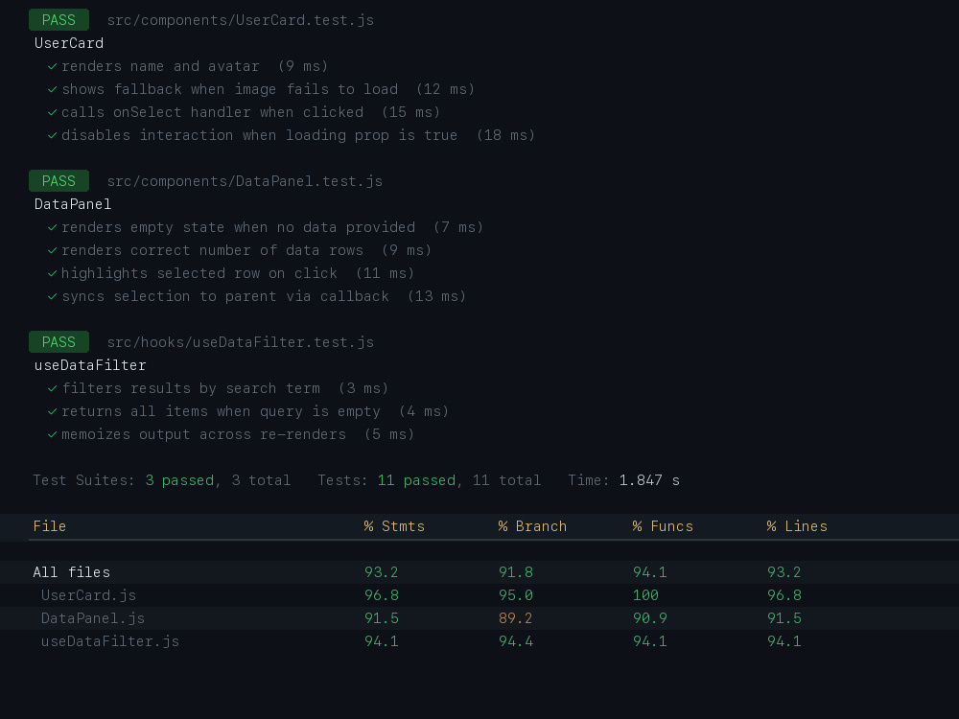Select test 'shows fallback when image fails to load'

(230, 89)
